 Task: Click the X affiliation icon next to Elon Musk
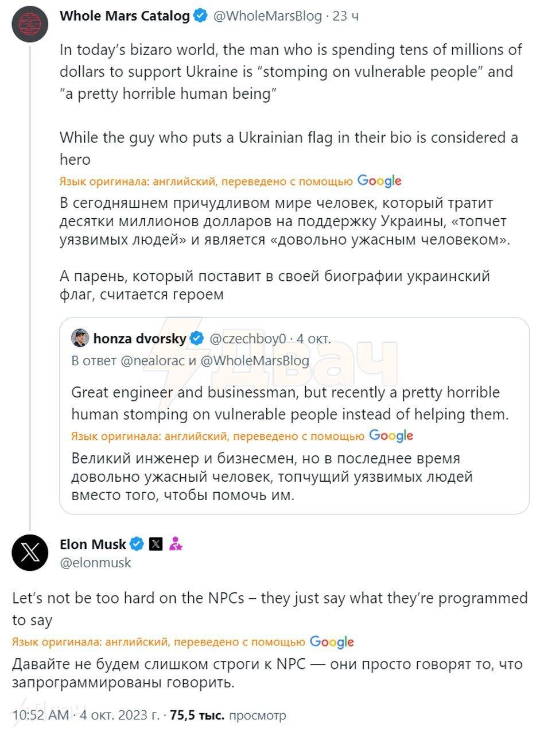156,544
